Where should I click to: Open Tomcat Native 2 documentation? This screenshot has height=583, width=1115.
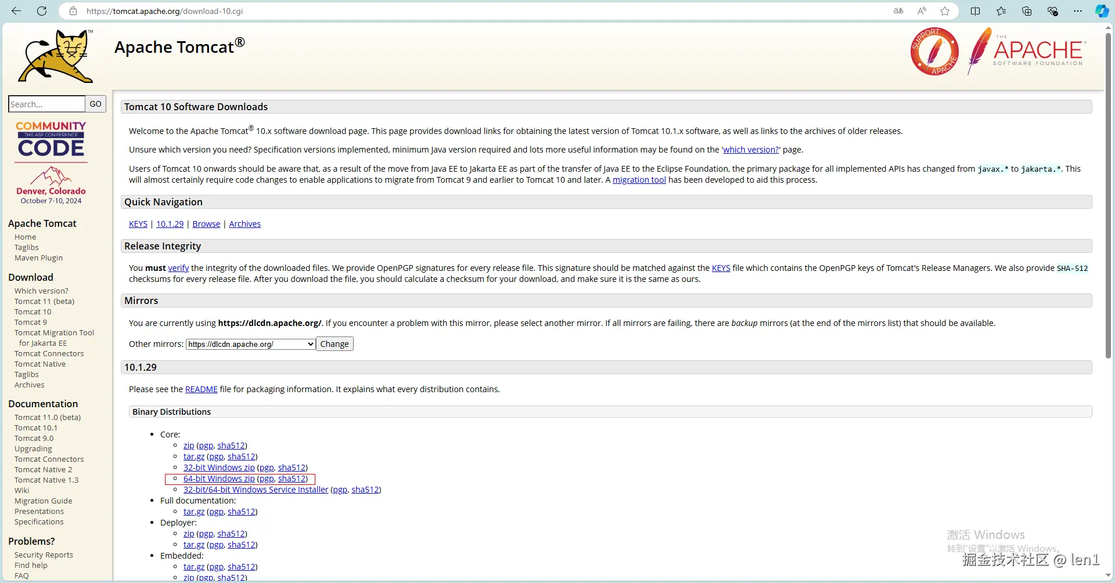tap(43, 470)
